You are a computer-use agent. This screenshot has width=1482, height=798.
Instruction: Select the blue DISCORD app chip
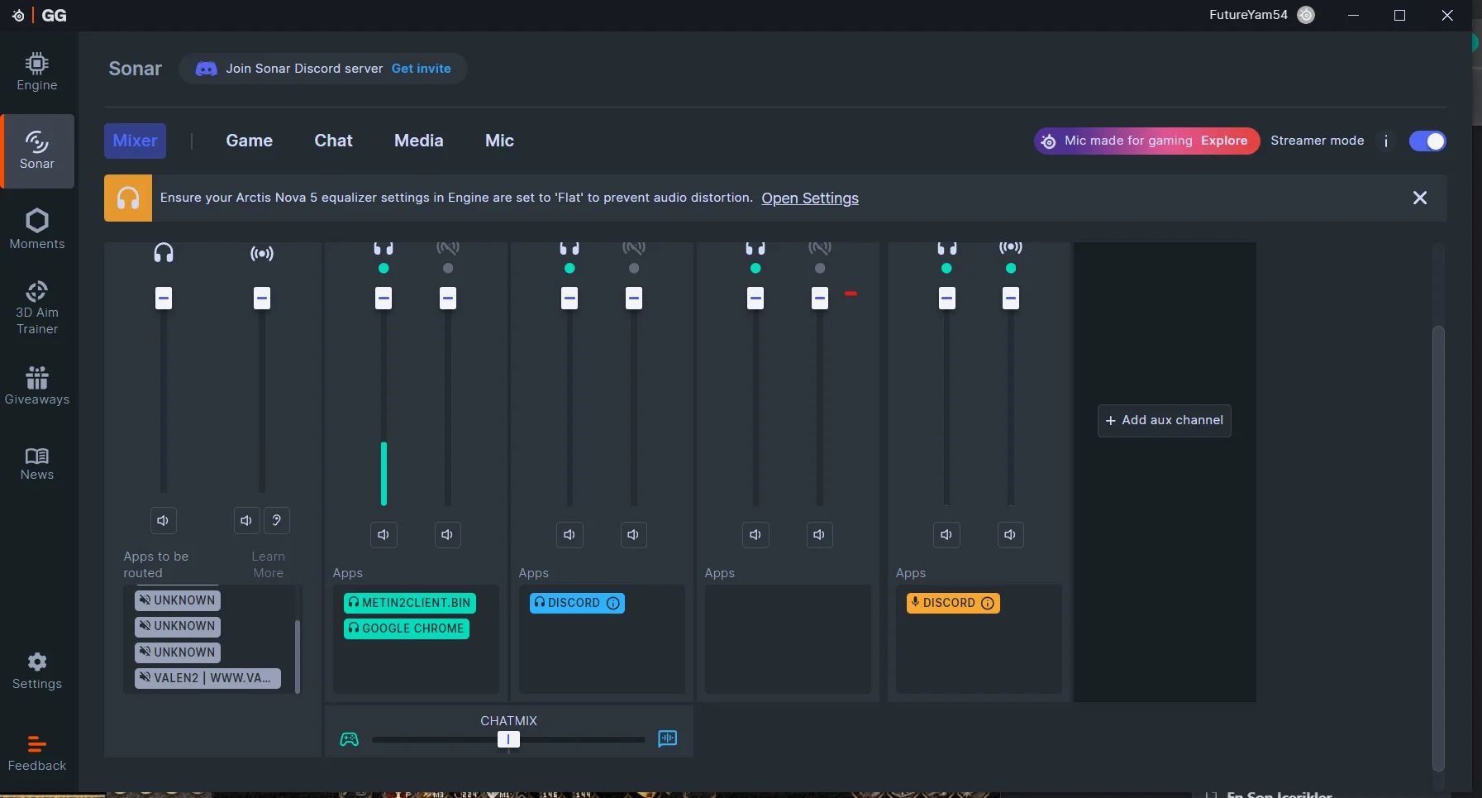(577, 603)
